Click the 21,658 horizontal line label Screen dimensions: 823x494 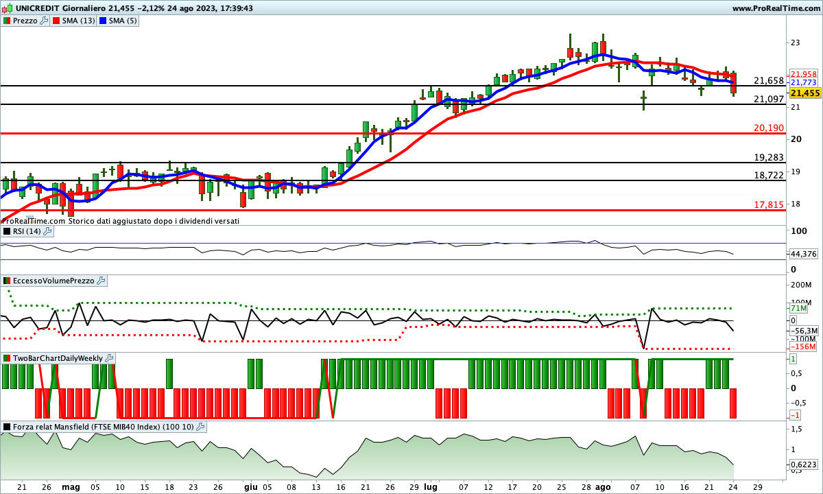point(769,80)
